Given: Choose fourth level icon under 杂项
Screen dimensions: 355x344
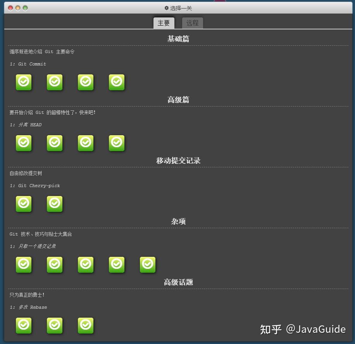Looking at the screenshot, I should tap(117, 265).
